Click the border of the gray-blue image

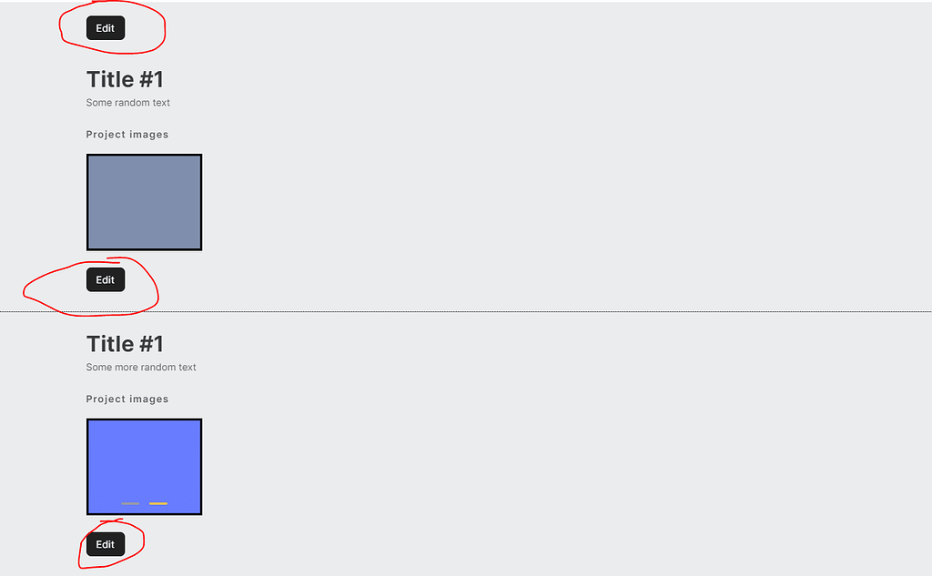(144, 156)
